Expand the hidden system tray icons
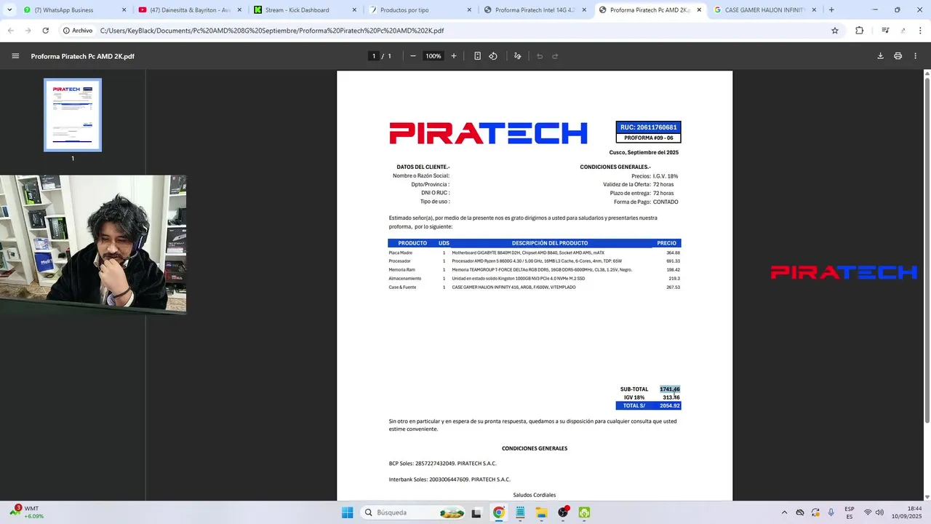 pyautogui.click(x=784, y=512)
